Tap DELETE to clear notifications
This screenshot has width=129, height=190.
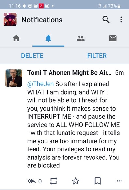tap(32, 56)
